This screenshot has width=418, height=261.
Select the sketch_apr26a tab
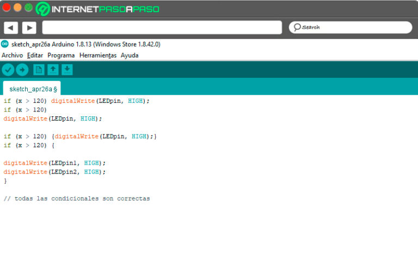(x=32, y=89)
